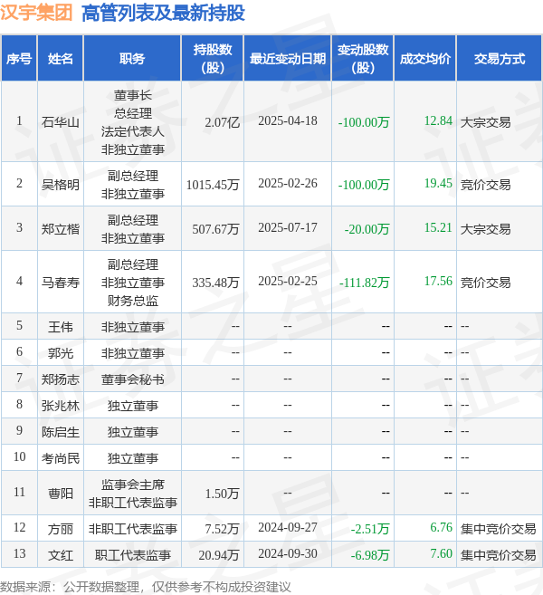Select the 序号 column header
This screenshot has width=543, height=595.
click(x=19, y=59)
